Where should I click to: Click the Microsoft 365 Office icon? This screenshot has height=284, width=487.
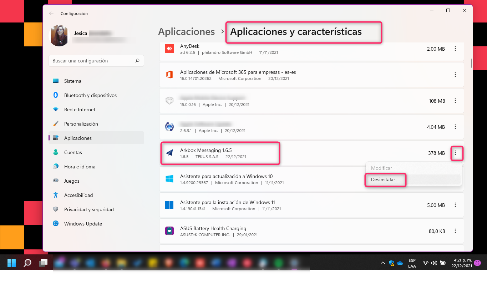point(169,75)
